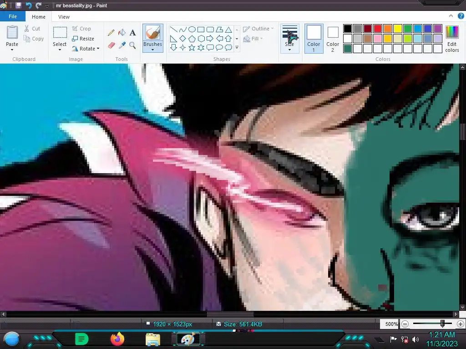Click the volume speaker tray icon
Image resolution: width=466 pixels, height=349 pixels.
[x=415, y=339]
